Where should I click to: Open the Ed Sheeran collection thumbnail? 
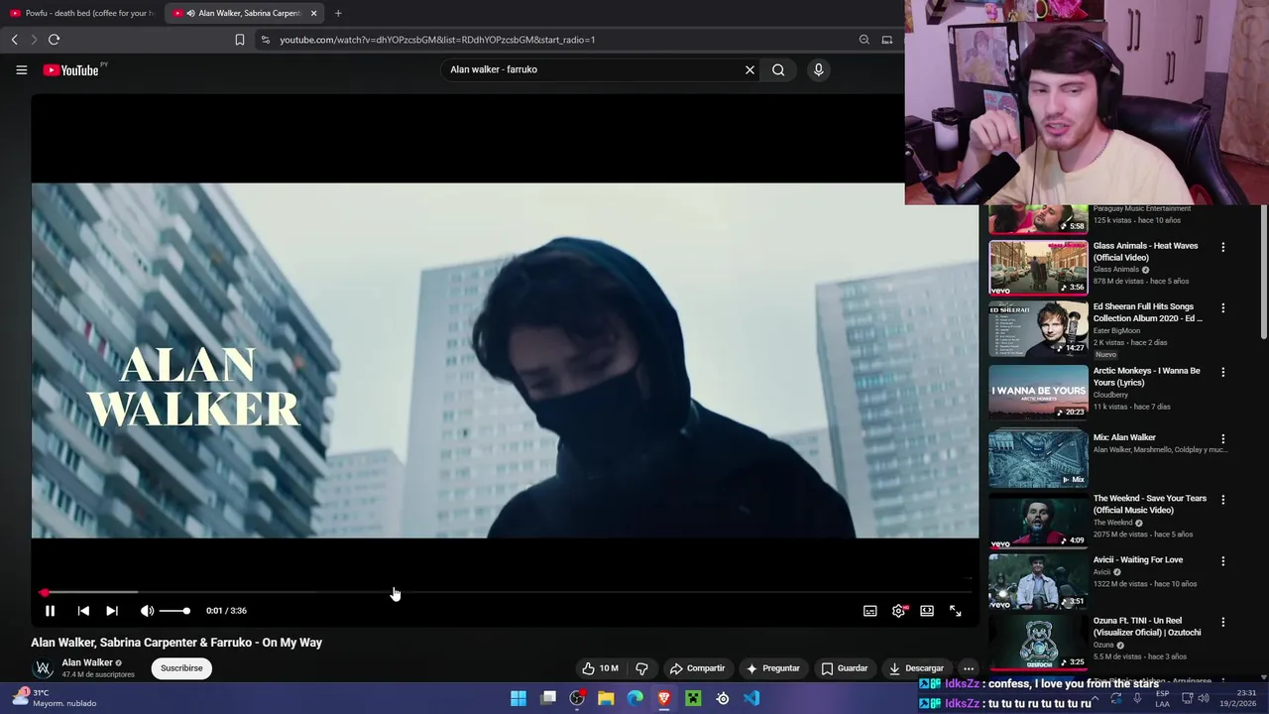[x=1038, y=329]
